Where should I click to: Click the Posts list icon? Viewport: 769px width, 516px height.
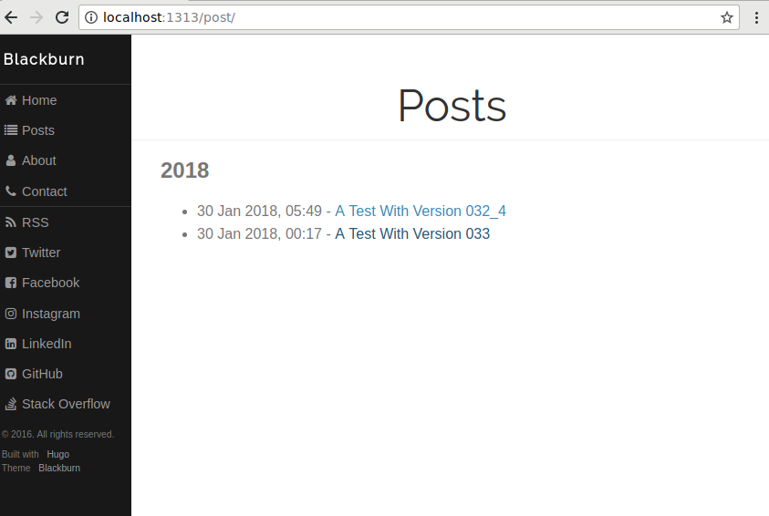pyautogui.click(x=11, y=130)
